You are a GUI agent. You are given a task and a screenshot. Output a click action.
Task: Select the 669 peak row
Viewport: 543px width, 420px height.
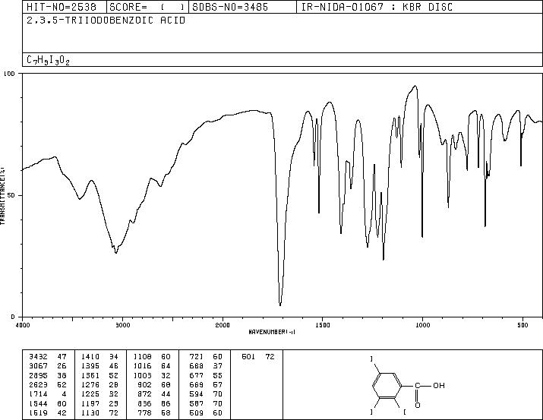206,384
